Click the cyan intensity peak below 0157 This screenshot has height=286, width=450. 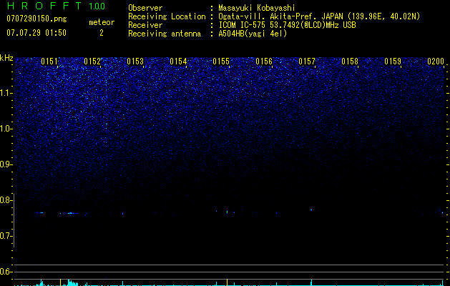tap(311, 282)
